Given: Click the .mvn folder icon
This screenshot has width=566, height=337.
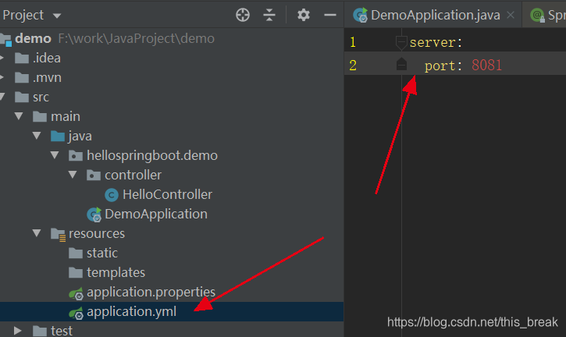Looking at the screenshot, I should pos(22,77).
